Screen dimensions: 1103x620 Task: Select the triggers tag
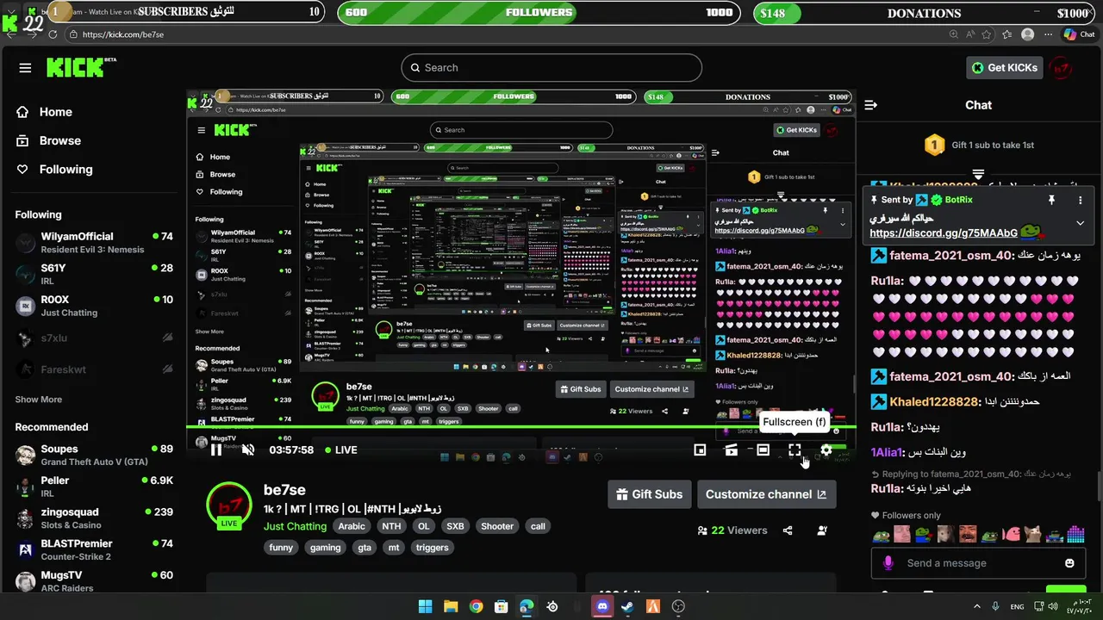tap(432, 548)
